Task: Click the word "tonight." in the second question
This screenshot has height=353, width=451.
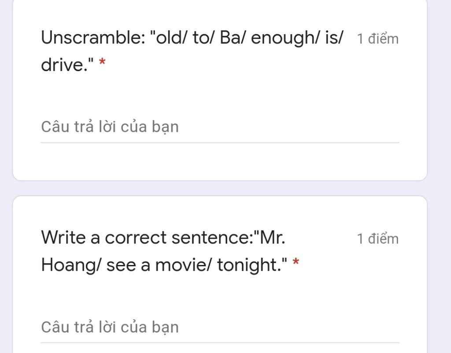Action: (249, 265)
